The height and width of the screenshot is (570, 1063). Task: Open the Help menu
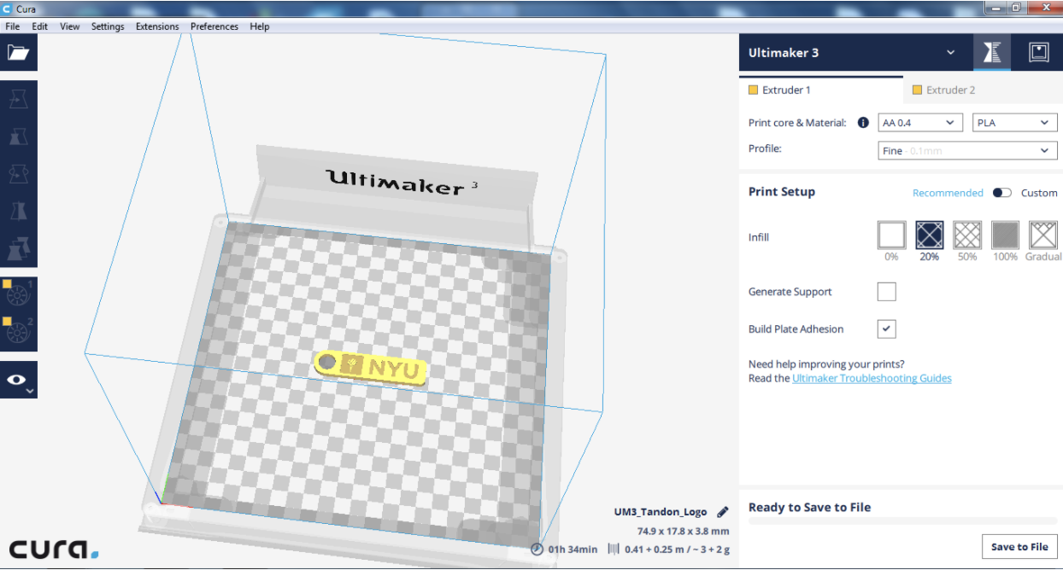(260, 26)
